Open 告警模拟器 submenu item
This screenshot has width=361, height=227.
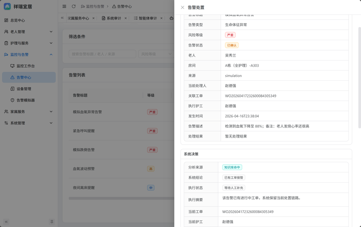coord(29,100)
